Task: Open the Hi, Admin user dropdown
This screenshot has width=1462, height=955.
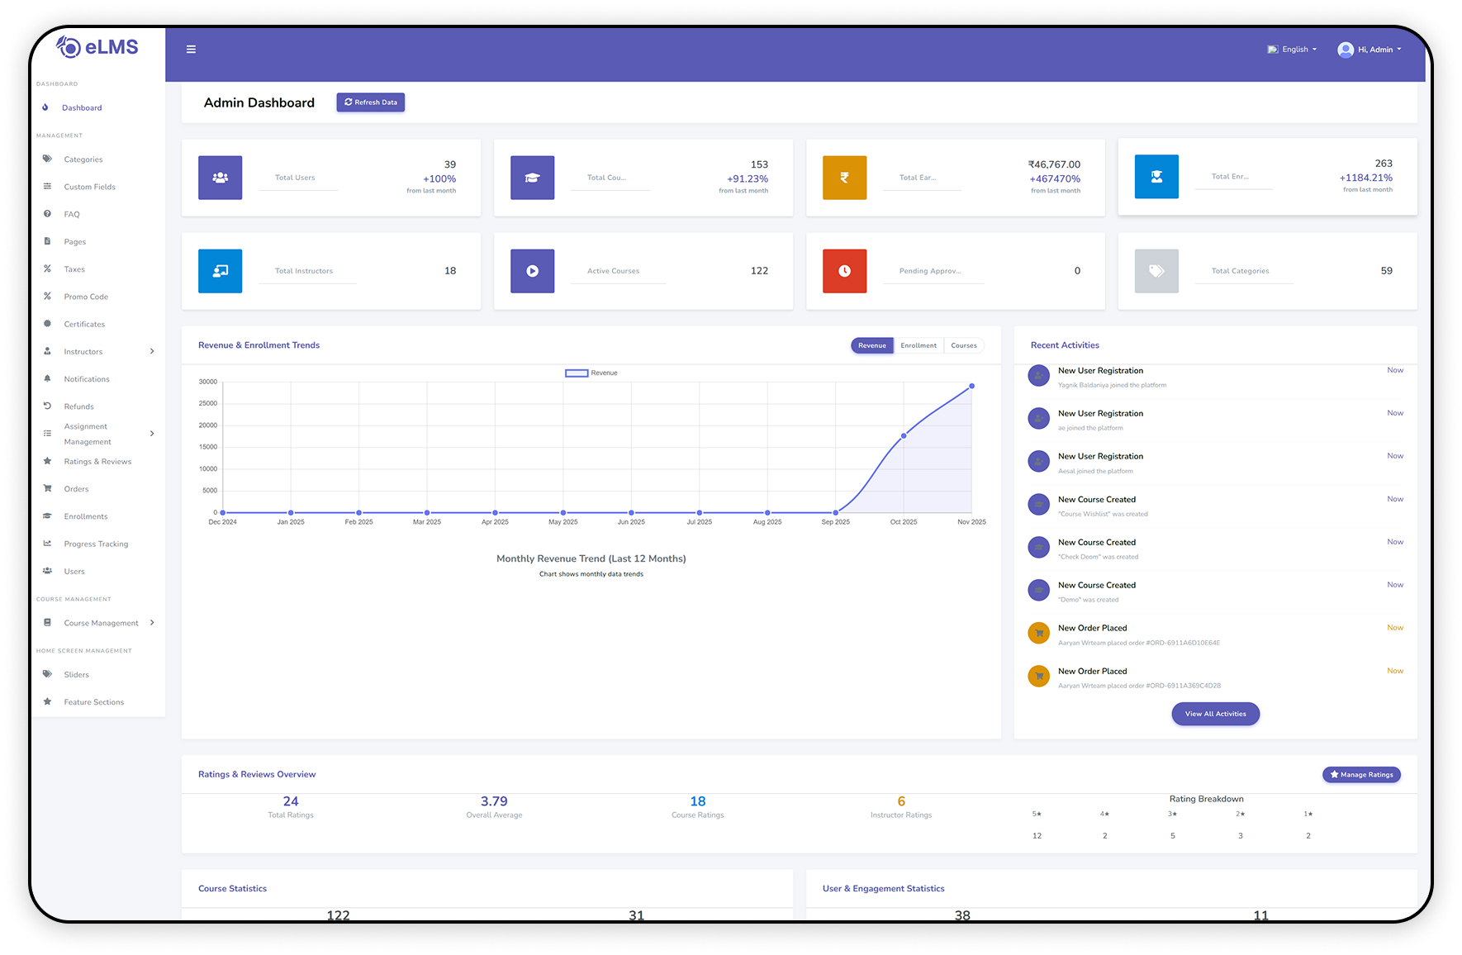Action: coord(1369,50)
